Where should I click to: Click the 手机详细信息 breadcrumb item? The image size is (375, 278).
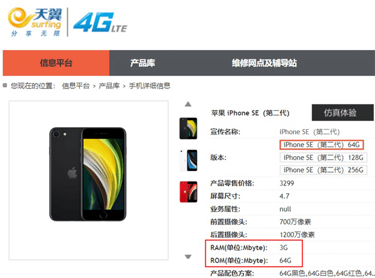pyautogui.click(x=149, y=86)
